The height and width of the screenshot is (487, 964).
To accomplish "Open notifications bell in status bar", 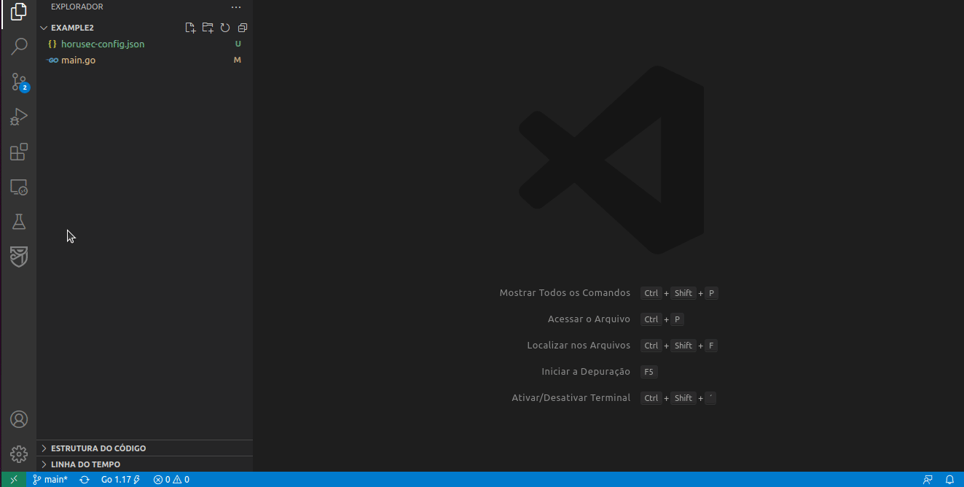I will coord(949,480).
